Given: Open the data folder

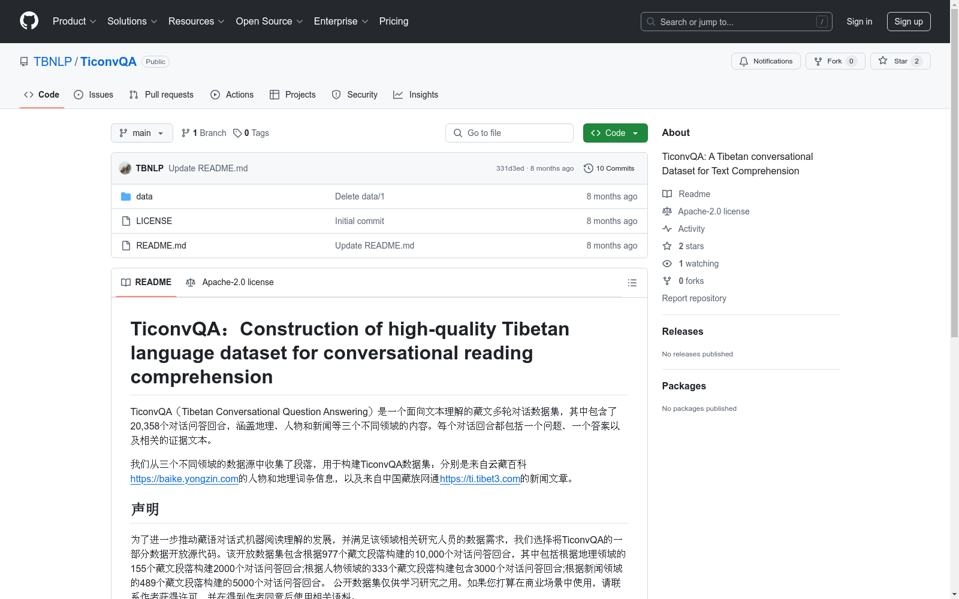Looking at the screenshot, I should click(x=144, y=196).
